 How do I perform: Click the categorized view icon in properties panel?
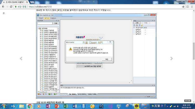tap(135, 25)
